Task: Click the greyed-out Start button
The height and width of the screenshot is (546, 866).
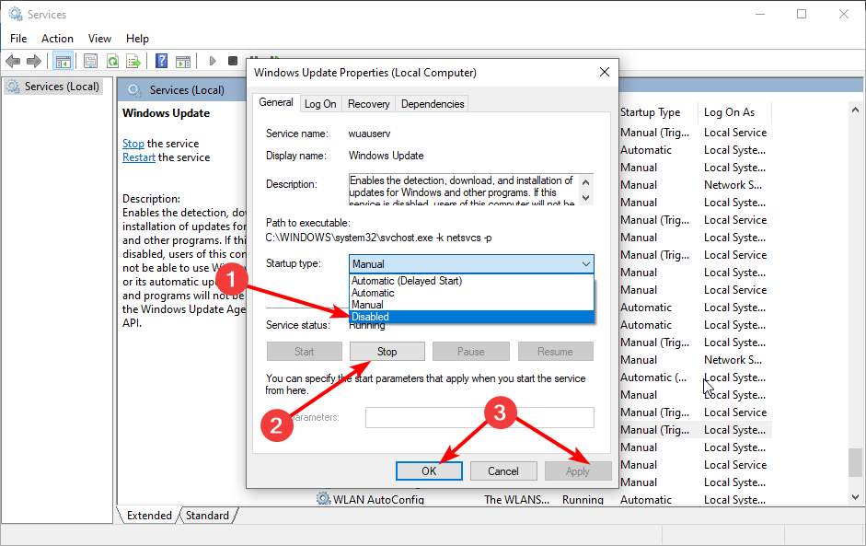Action: (305, 352)
